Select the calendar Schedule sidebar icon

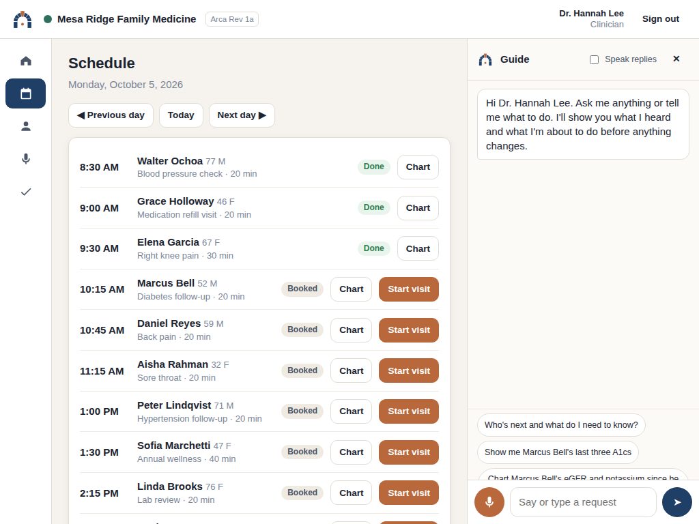click(x=26, y=93)
